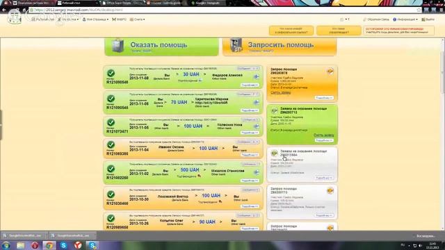The image size is (445, 250).
Task: Click the confirmation icon under 500 UAH
Action: (x=200, y=176)
